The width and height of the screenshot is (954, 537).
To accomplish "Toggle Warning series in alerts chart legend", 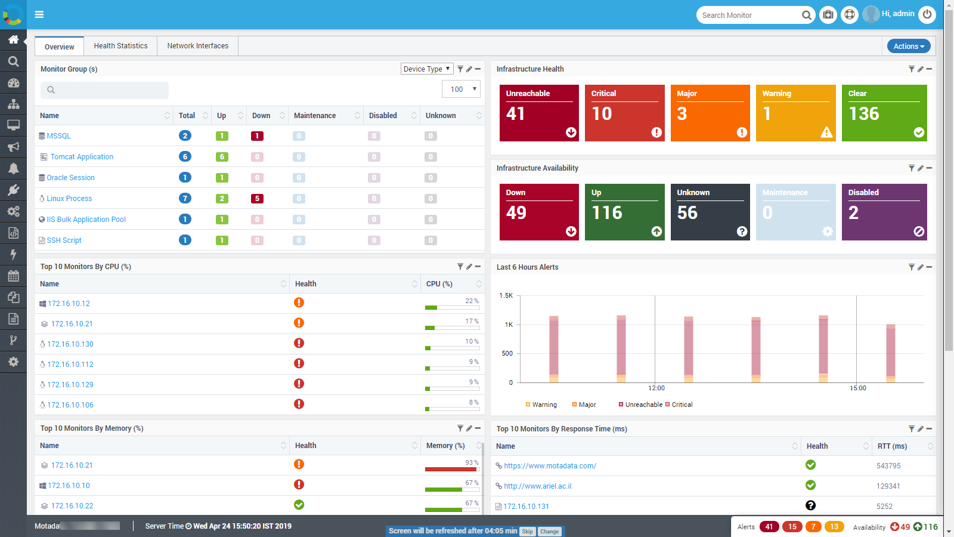I will [541, 405].
